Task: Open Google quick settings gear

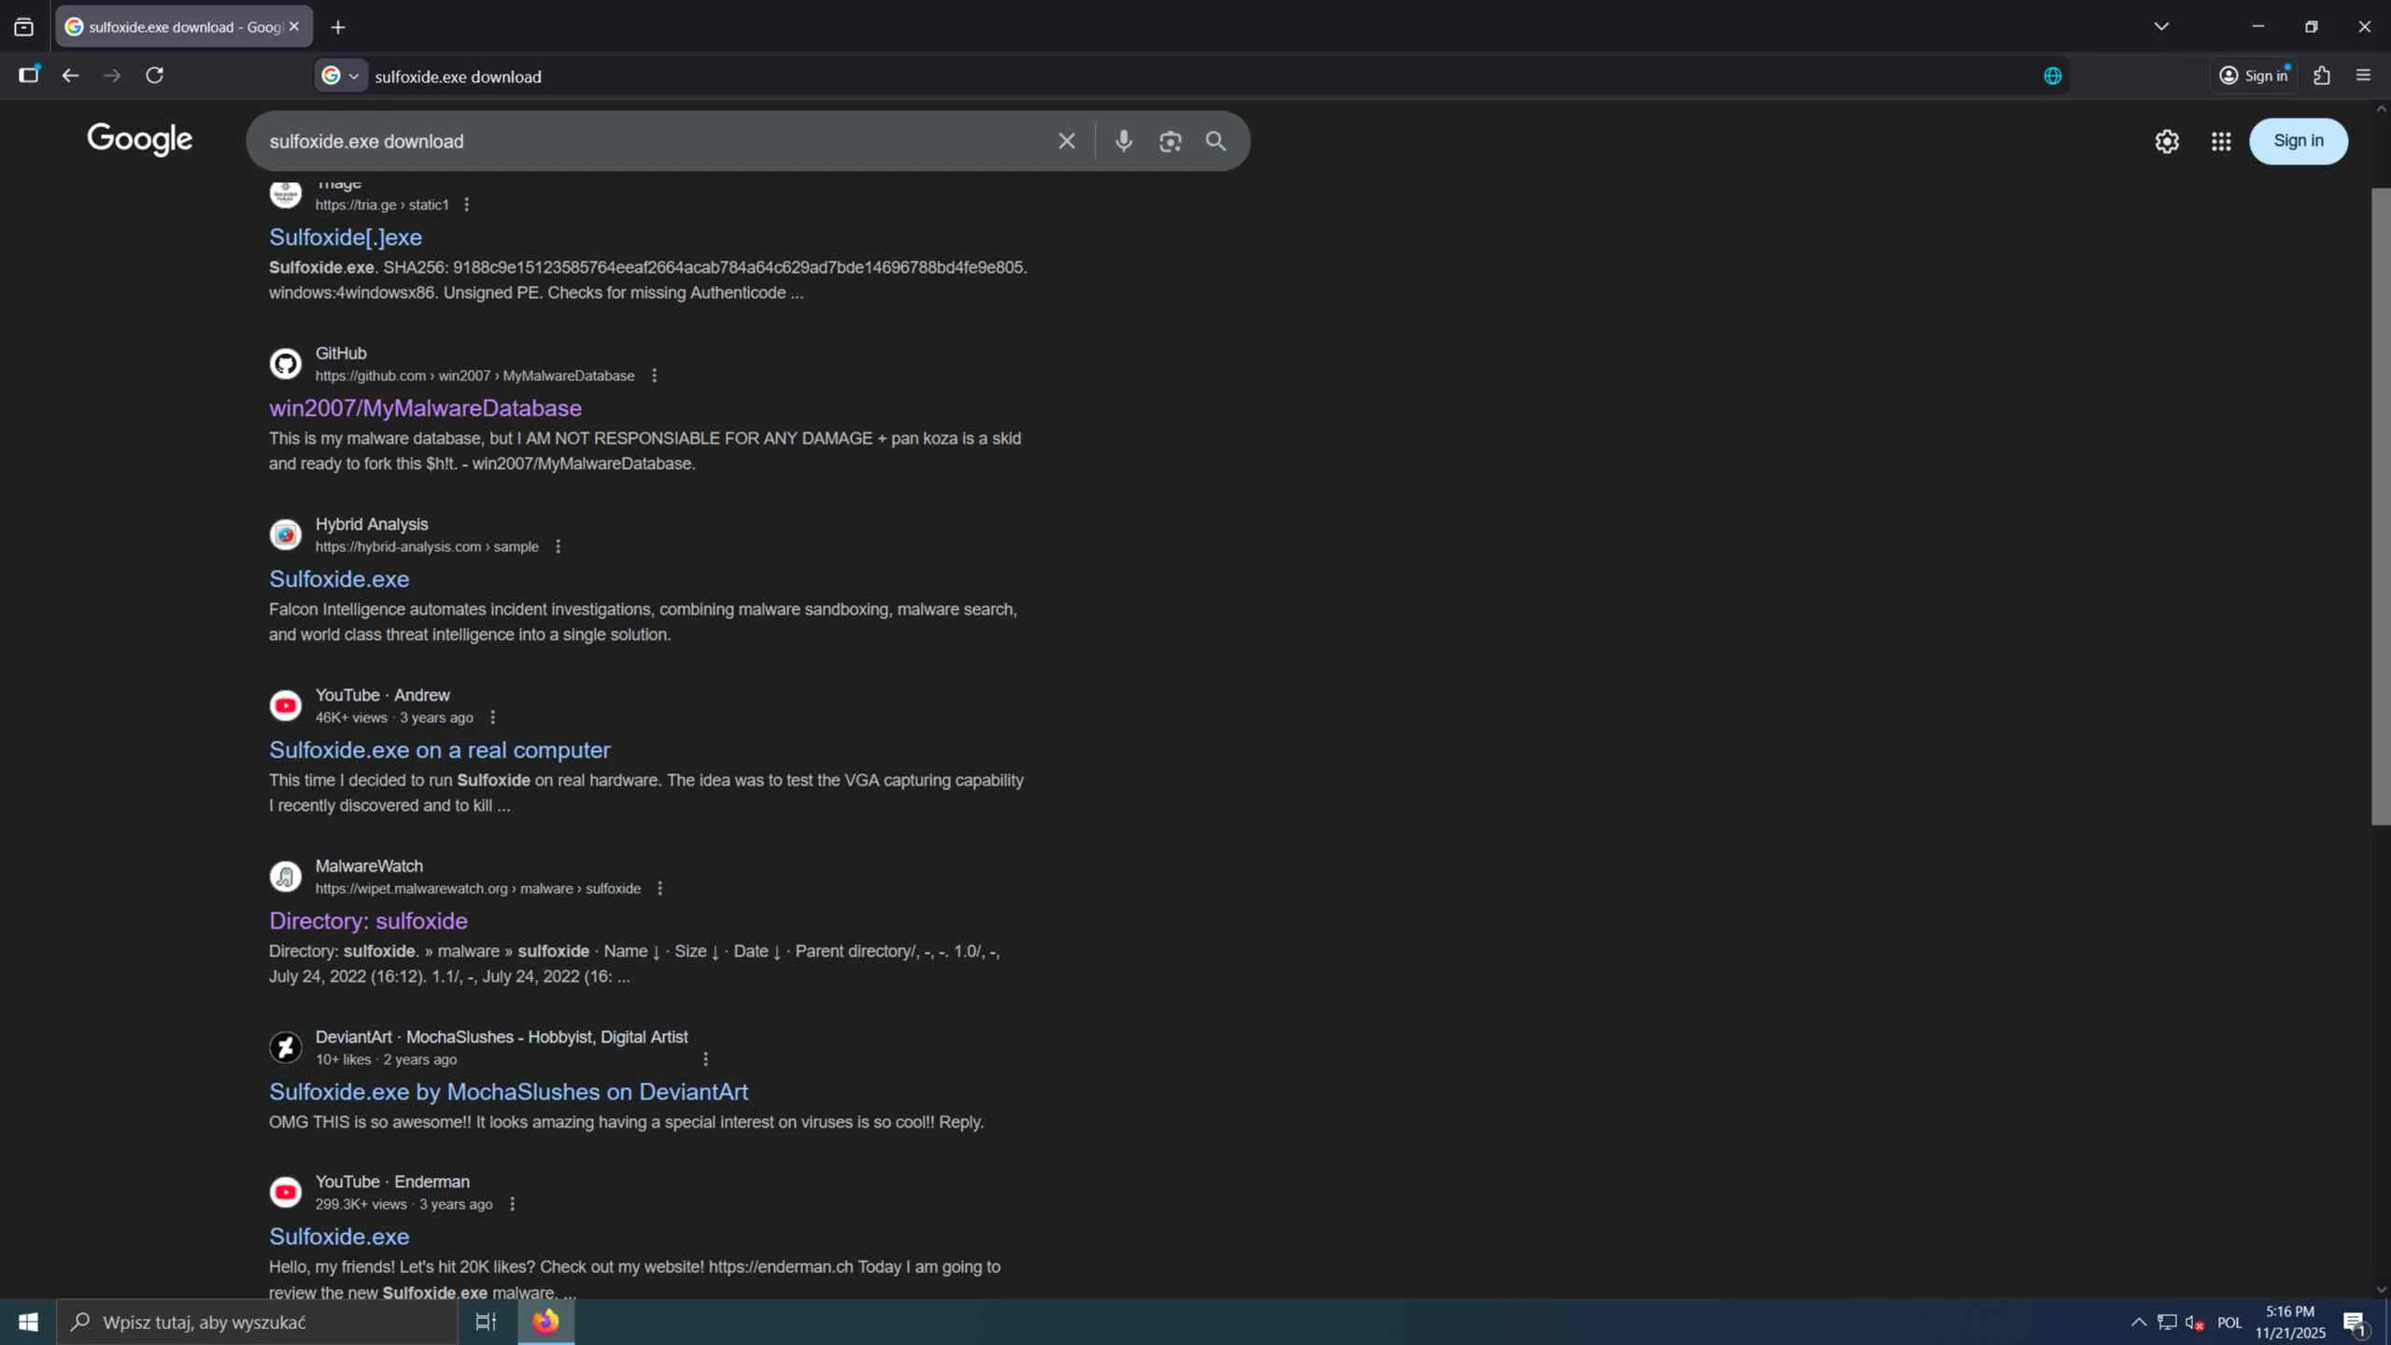Action: (2167, 141)
